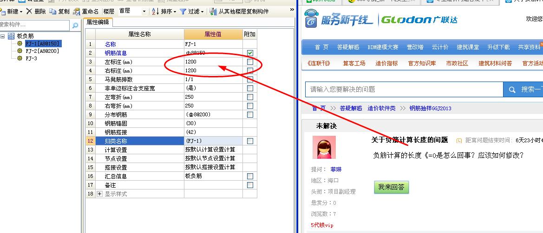Open the 建筑课堂 nav item
Screen dimensions: 543x233
point(467,47)
